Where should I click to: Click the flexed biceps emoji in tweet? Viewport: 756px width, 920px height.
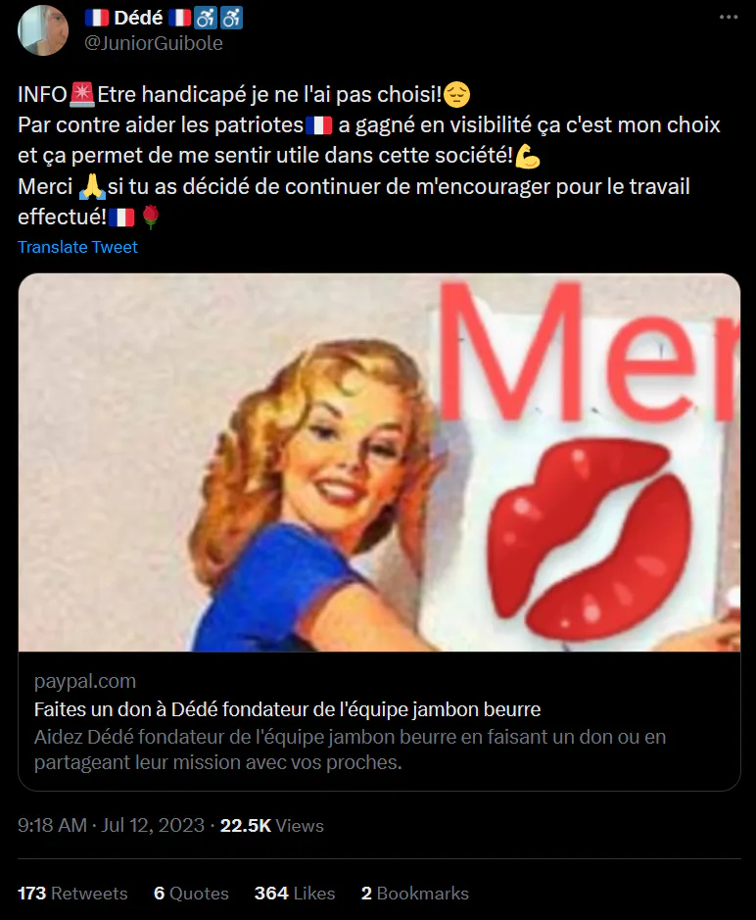[x=527, y=156]
